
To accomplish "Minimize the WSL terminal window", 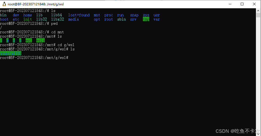I will [230, 4].
